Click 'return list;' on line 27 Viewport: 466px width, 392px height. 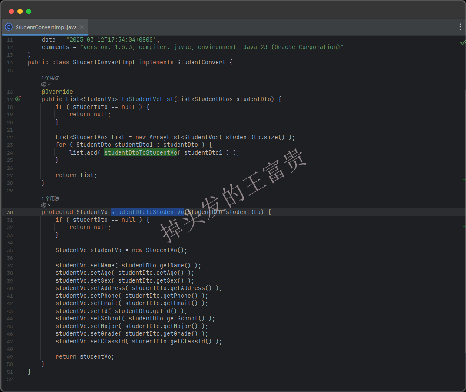76,175
